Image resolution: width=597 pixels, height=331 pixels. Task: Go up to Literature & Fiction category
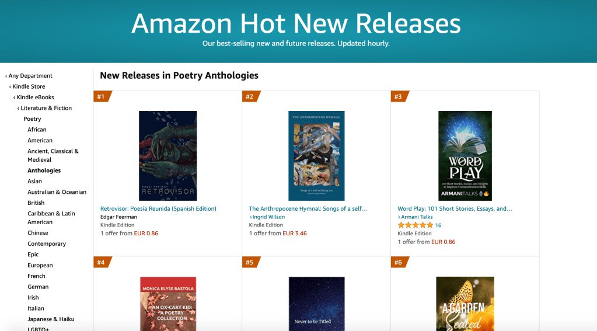coord(46,108)
